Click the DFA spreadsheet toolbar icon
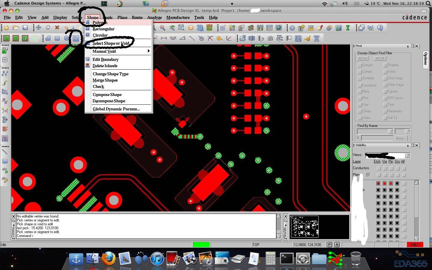 coord(269,28)
